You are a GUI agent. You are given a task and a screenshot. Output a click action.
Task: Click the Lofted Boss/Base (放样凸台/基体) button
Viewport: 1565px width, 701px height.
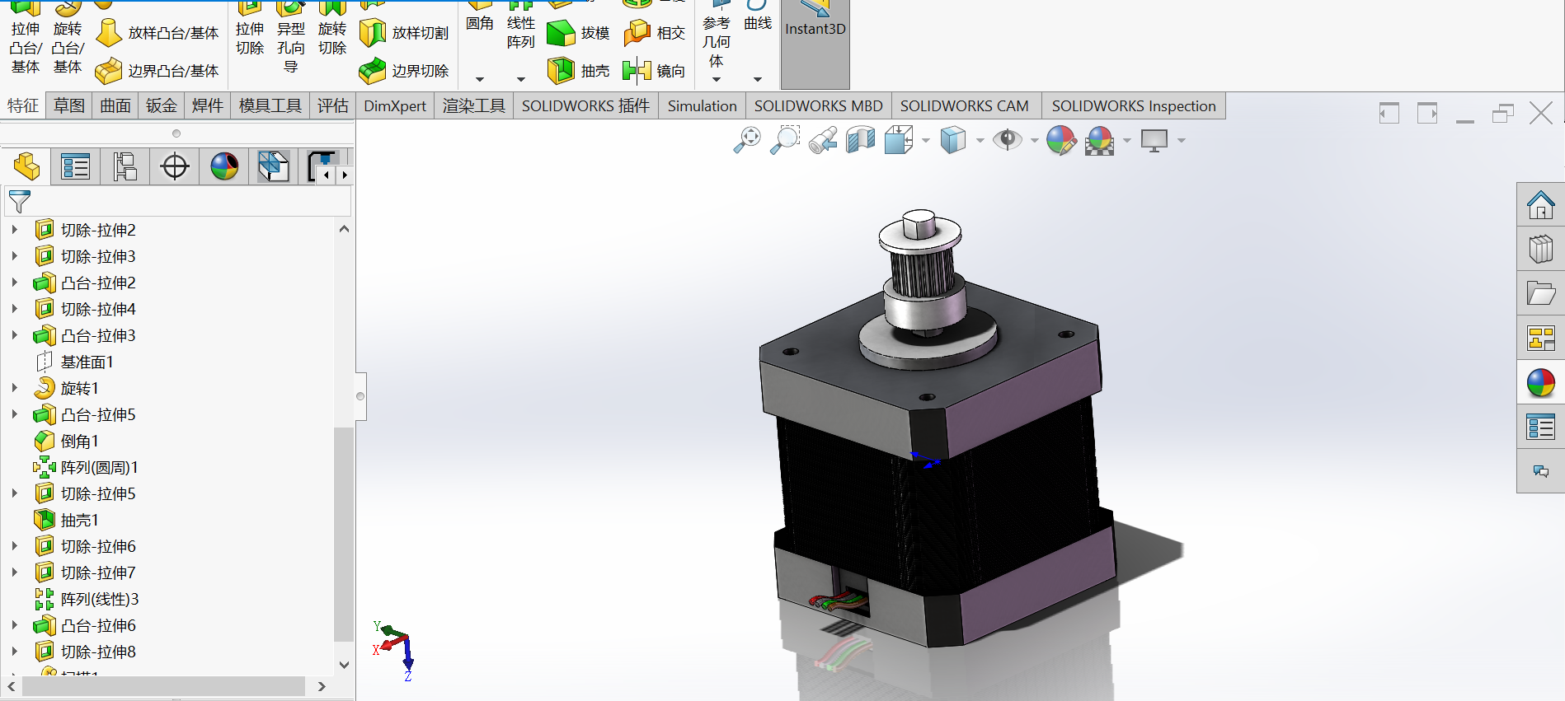[157, 33]
